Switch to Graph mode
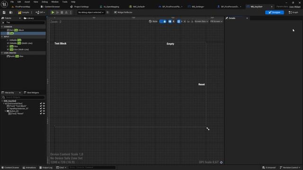This screenshot has height=170, width=303. 294,12
